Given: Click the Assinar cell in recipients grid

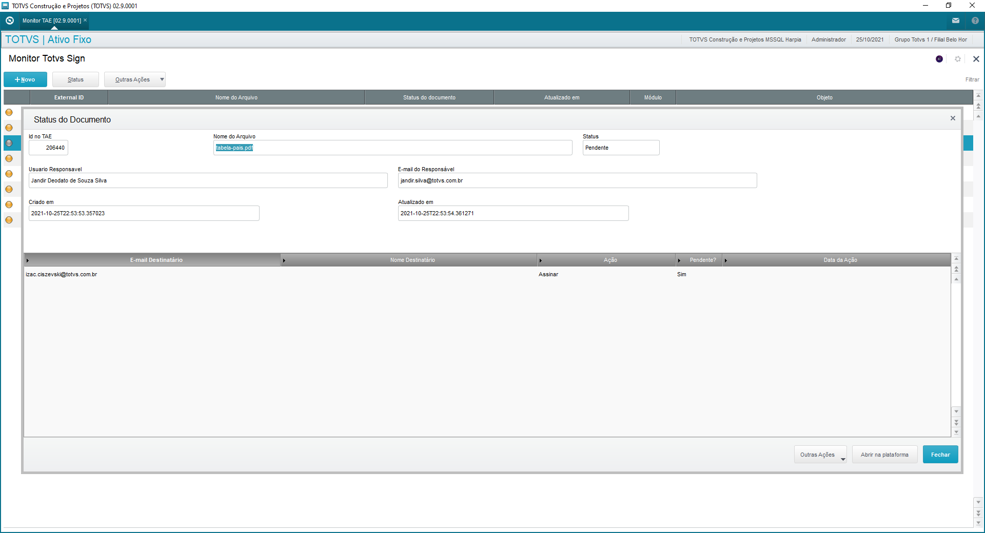Looking at the screenshot, I should 548,274.
